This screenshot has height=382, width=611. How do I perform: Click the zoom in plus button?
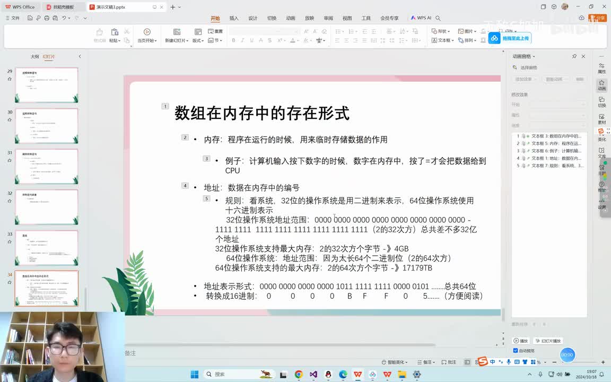tap(603, 362)
